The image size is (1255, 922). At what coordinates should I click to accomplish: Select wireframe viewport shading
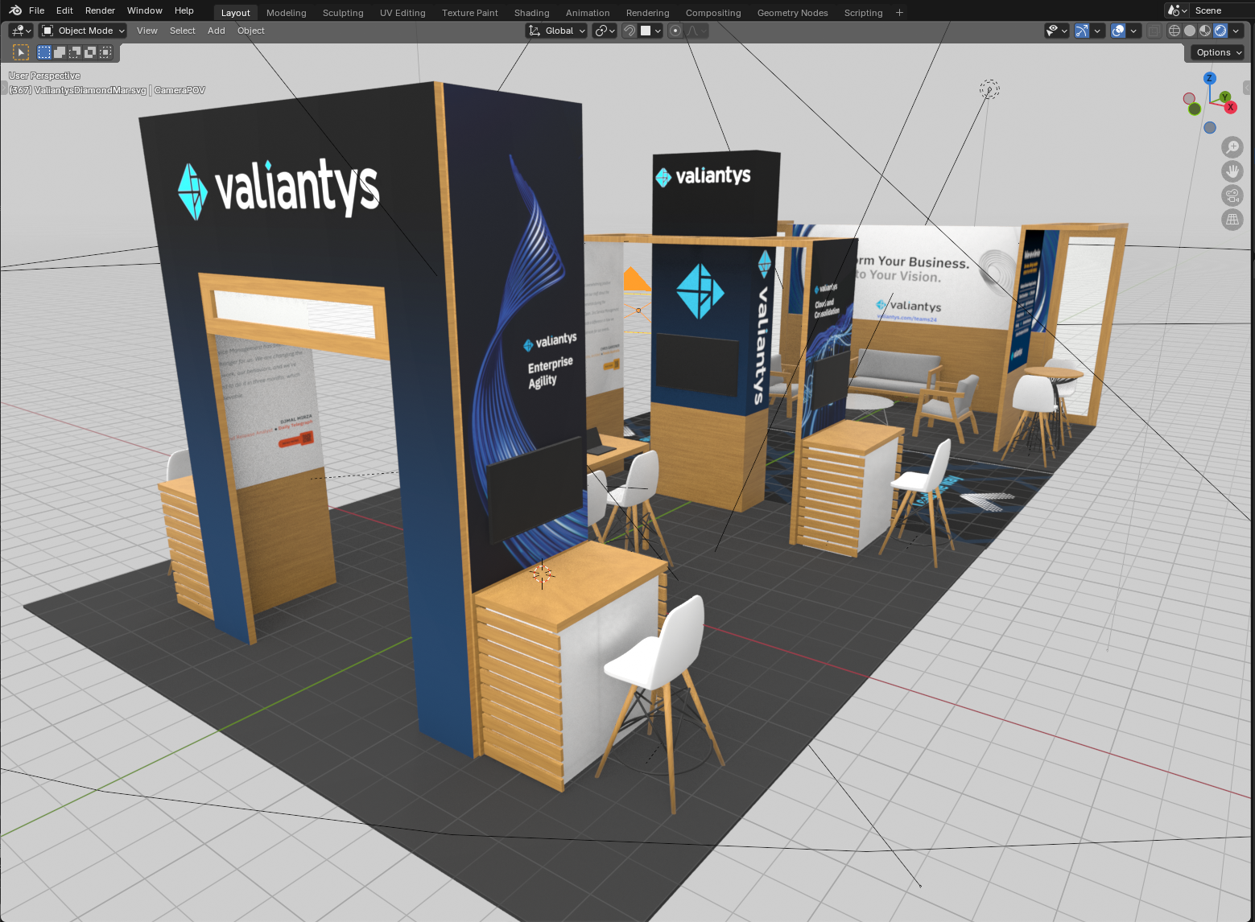tap(1174, 31)
